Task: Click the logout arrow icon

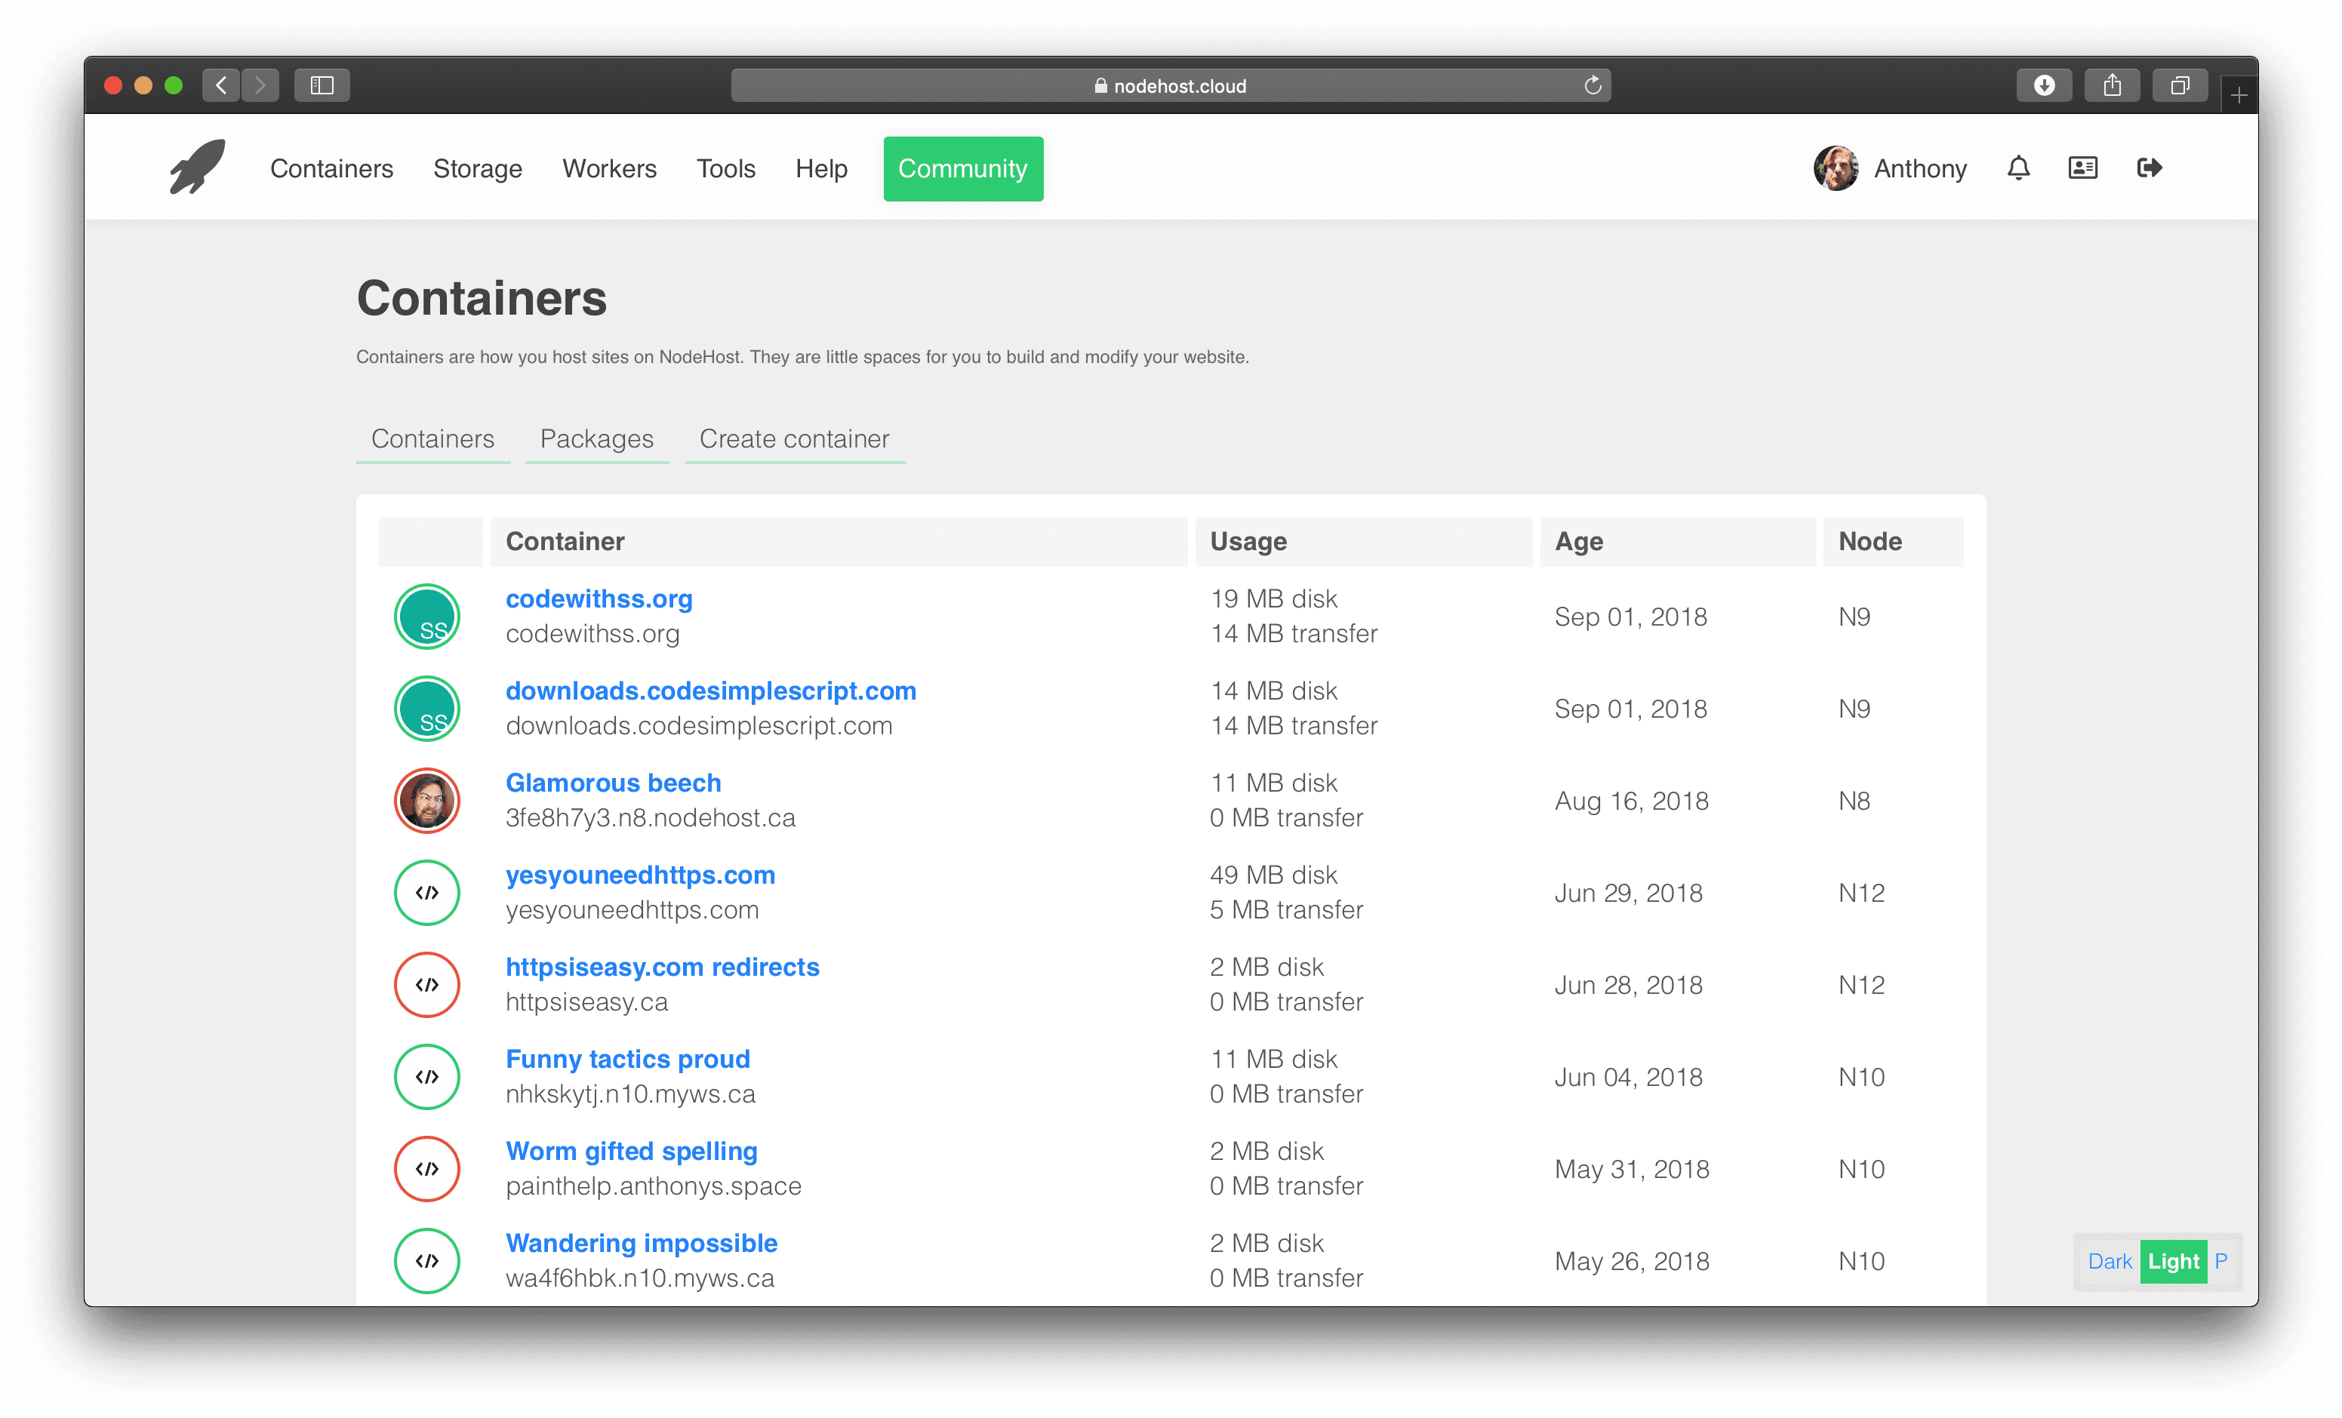Action: tap(2149, 168)
